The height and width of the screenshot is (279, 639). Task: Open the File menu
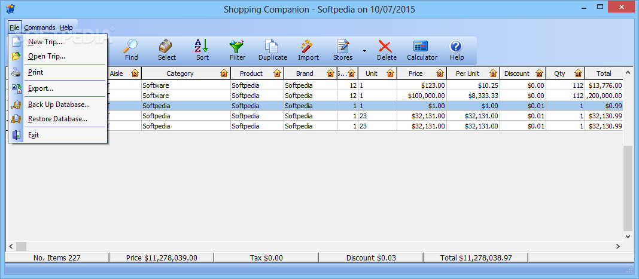[15, 27]
